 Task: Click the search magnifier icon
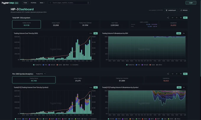[x=50, y=3]
